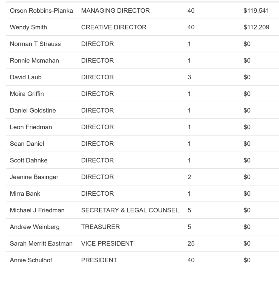Click the $119,541 compensation value
Image resolution: width=279 pixels, height=281 pixels.
(256, 11)
